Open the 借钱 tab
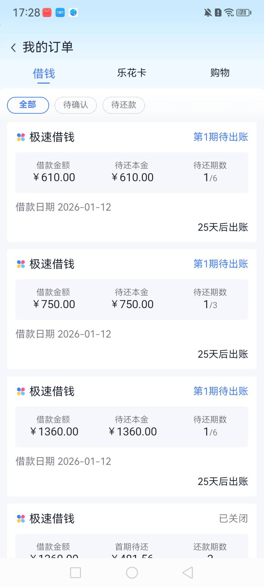The width and height of the screenshot is (264, 587). (44, 73)
